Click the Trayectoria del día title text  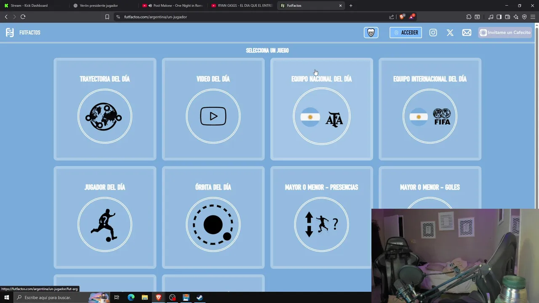105,79
